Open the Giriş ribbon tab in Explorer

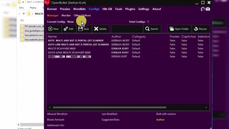point(21,8)
